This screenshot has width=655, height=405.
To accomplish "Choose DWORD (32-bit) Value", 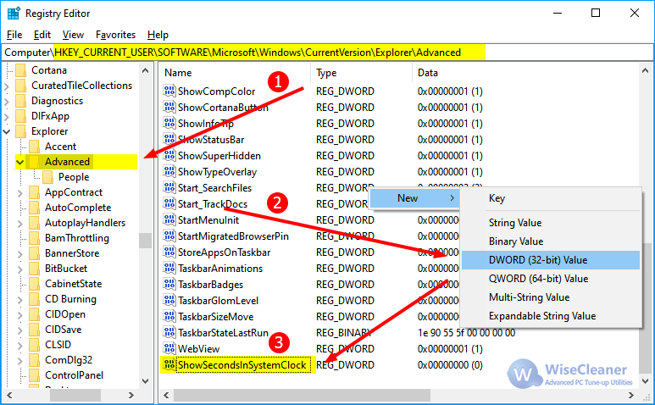I will (551, 260).
